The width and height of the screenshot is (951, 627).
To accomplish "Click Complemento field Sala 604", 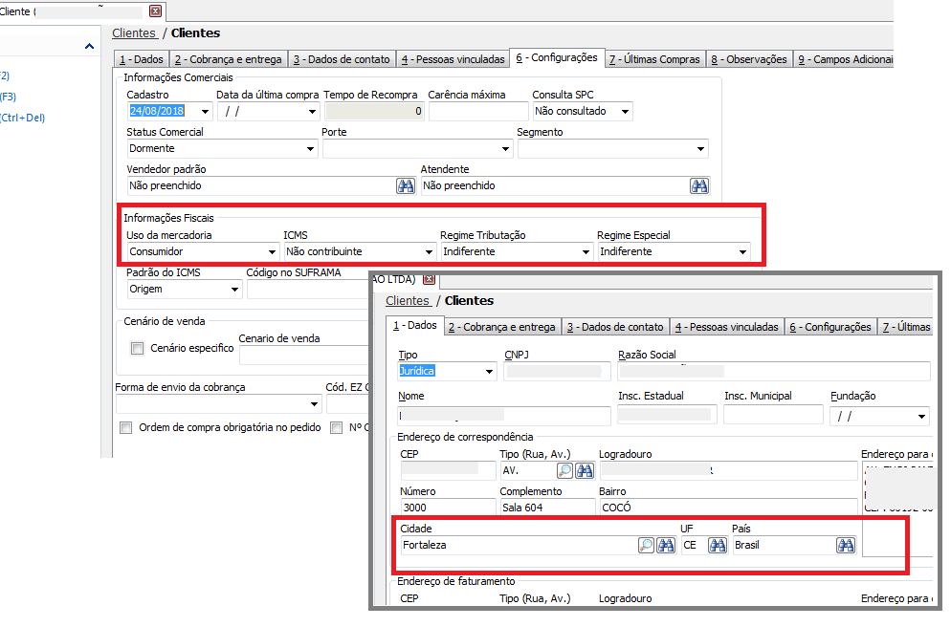I will (547, 508).
